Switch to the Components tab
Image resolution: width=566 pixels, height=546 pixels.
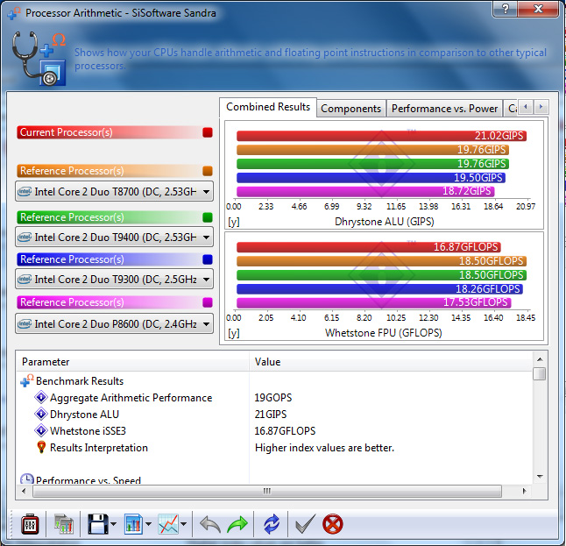pyautogui.click(x=350, y=109)
